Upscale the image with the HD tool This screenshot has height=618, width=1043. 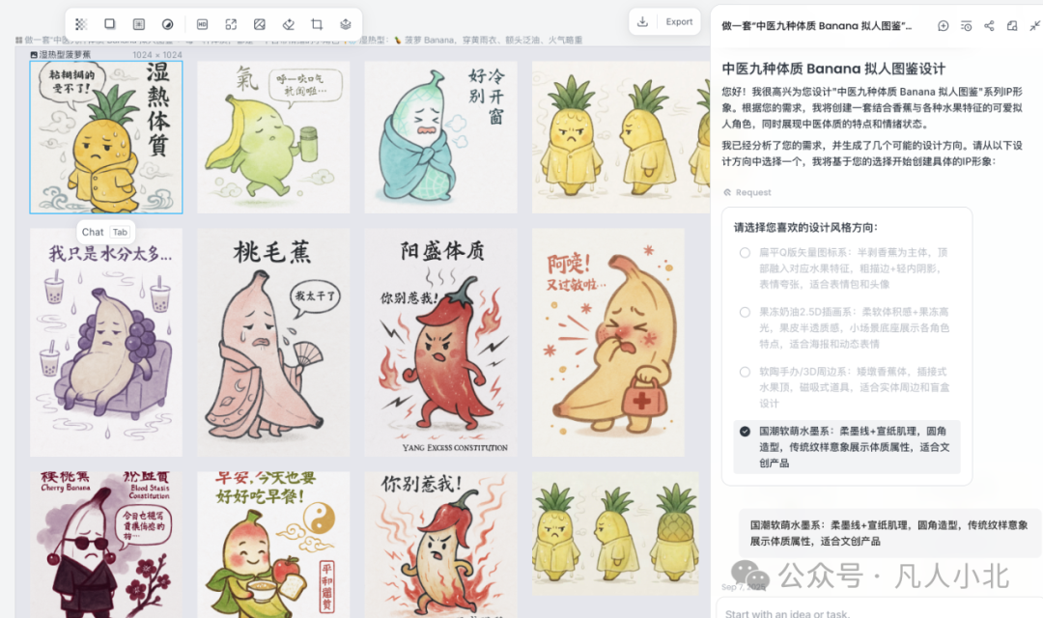click(x=202, y=24)
